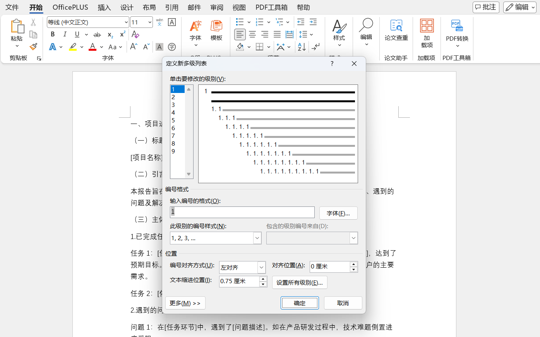The width and height of the screenshot is (540, 337).
Task: Click the Format Painter brush icon
Action: coord(33,46)
